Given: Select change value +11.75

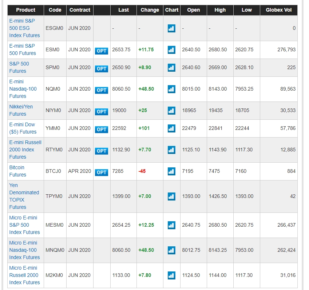Looking at the screenshot, I should tap(146, 49).
